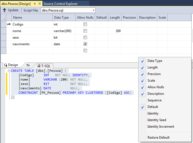Switch to the Design pane tab
Viewport: 193px width, 143px height.
click(11, 65)
